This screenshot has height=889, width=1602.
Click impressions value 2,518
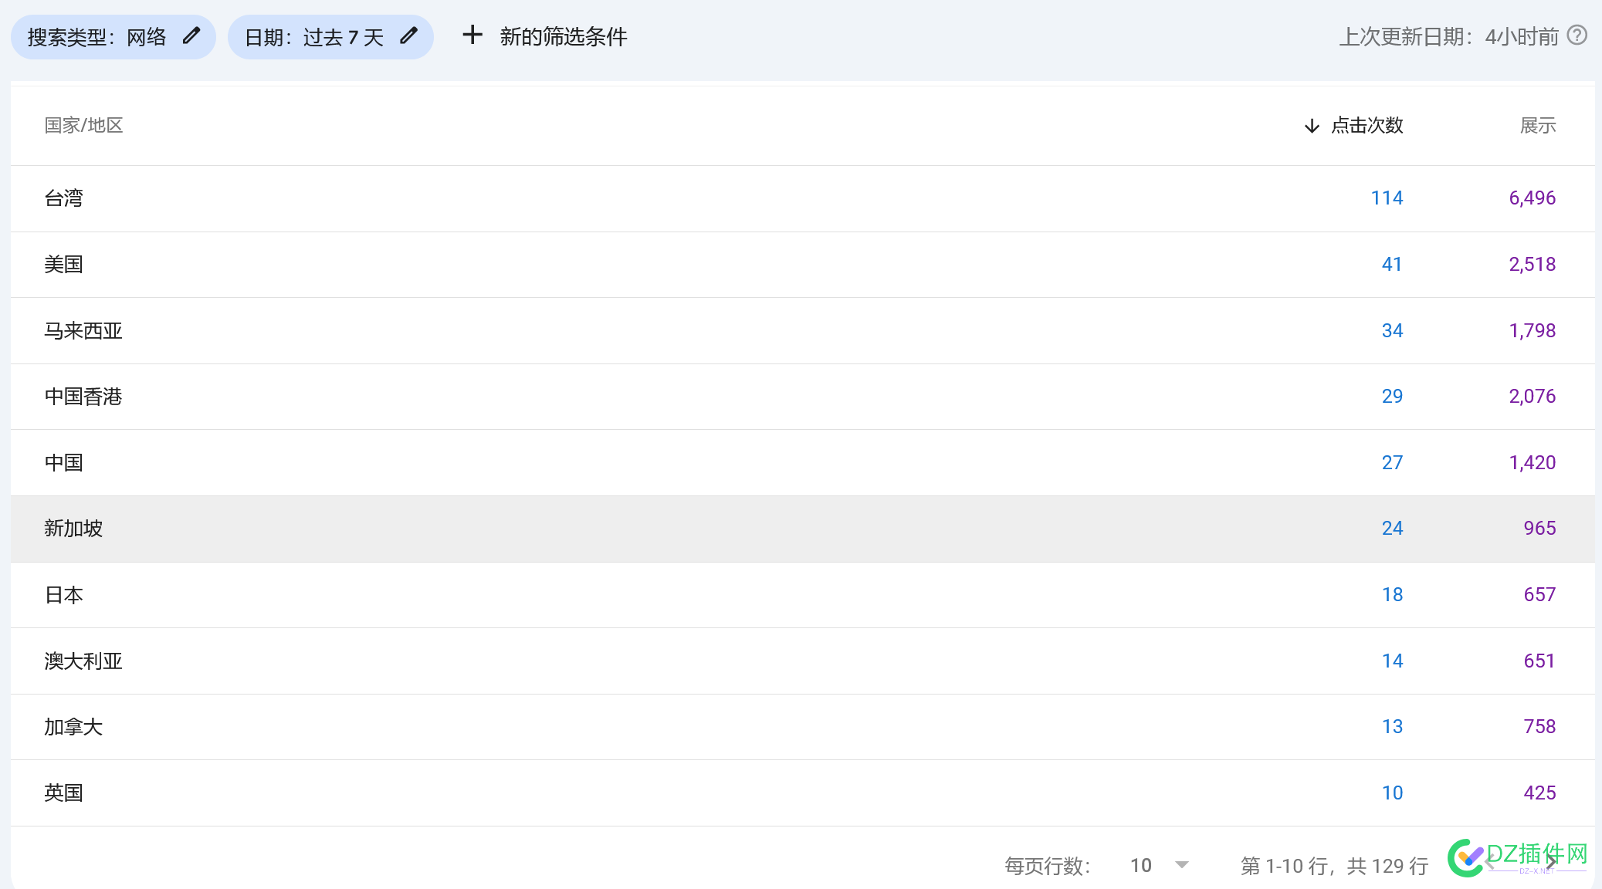click(x=1533, y=265)
